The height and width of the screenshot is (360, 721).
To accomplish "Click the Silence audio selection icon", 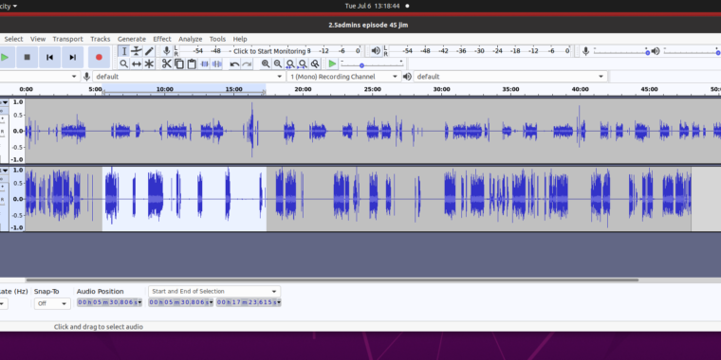I will click(217, 63).
